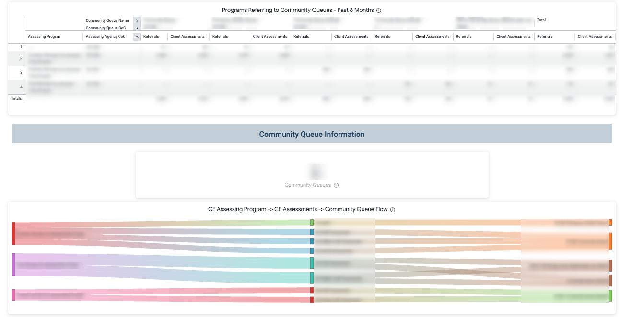The width and height of the screenshot is (620, 317).
Task: Click info icon next to Community Queues label
Action: click(x=336, y=185)
